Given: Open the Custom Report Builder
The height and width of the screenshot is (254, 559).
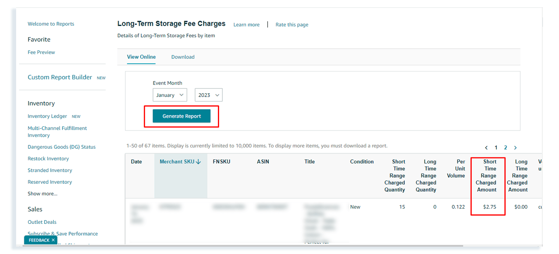Looking at the screenshot, I should 60,77.
